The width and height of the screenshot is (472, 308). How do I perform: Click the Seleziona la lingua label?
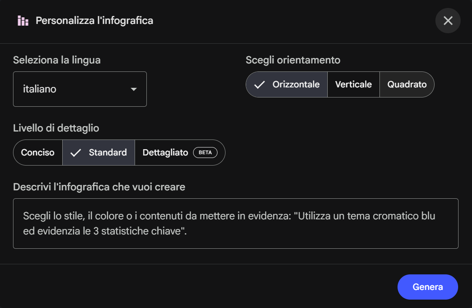tap(57, 60)
